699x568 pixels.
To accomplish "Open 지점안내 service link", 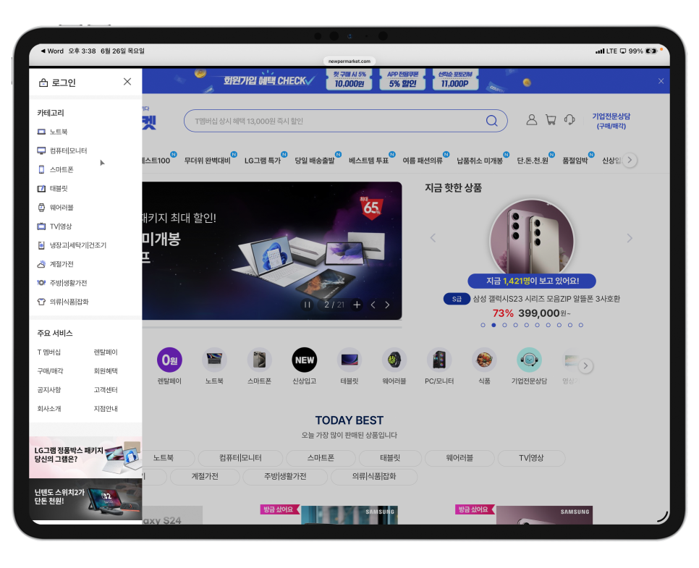I will click(106, 409).
